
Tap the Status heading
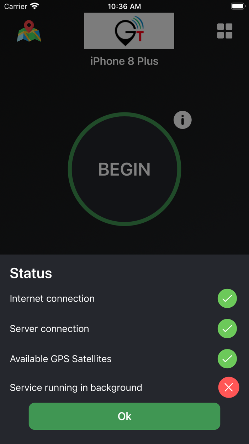point(31,273)
